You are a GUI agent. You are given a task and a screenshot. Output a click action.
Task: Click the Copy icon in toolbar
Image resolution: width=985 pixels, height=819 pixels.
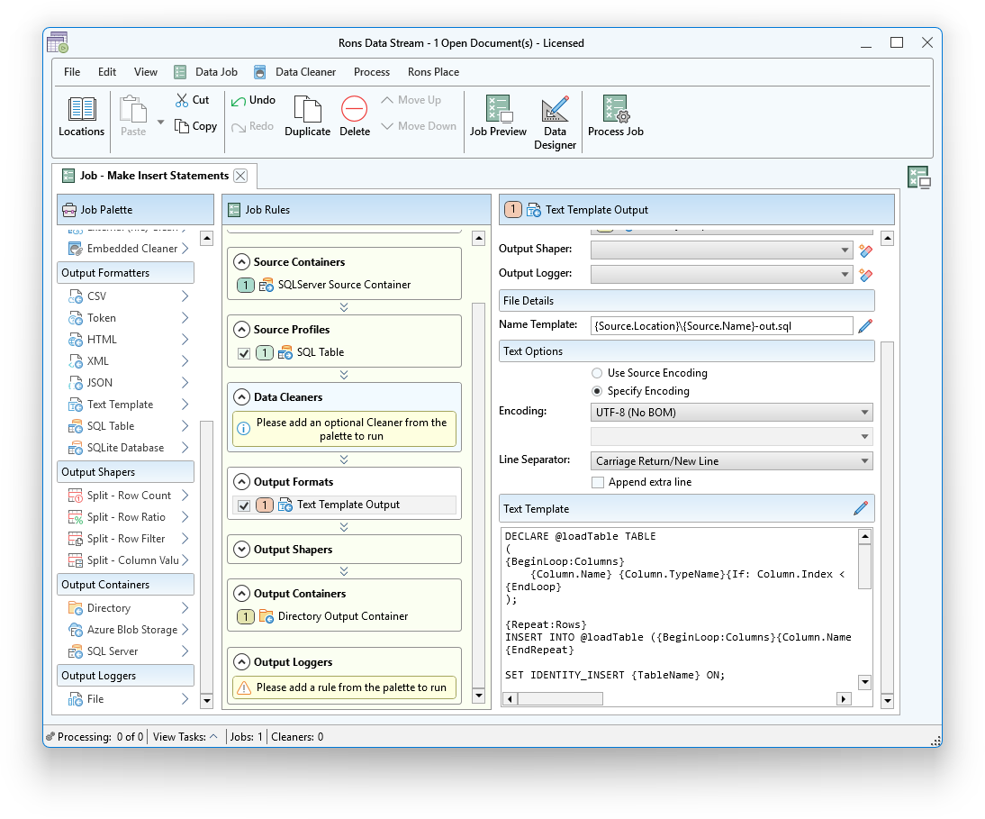[x=182, y=126]
